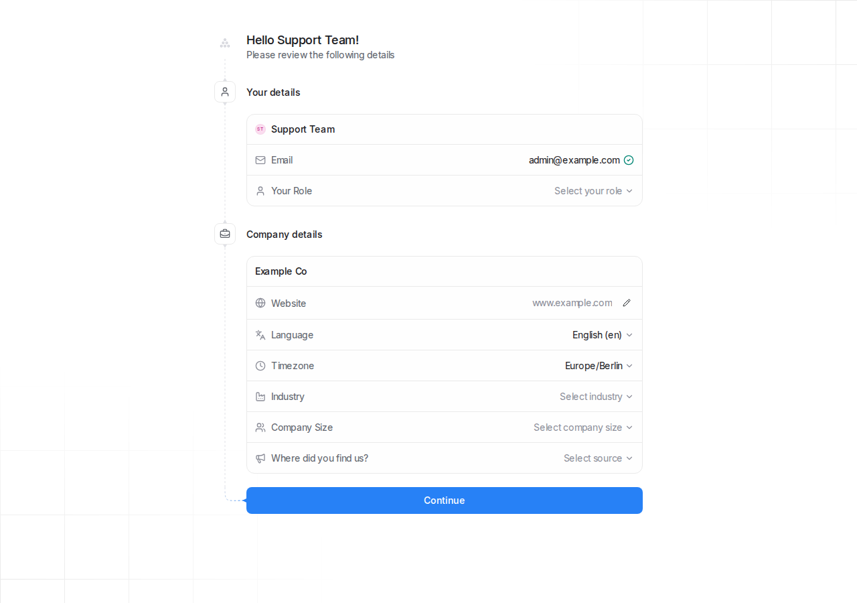Image resolution: width=857 pixels, height=603 pixels.
Task: Change the Europe/Berlin timezone dropdown
Action: (599, 366)
